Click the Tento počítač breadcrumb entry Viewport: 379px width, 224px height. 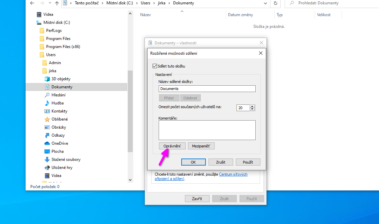[87, 3]
